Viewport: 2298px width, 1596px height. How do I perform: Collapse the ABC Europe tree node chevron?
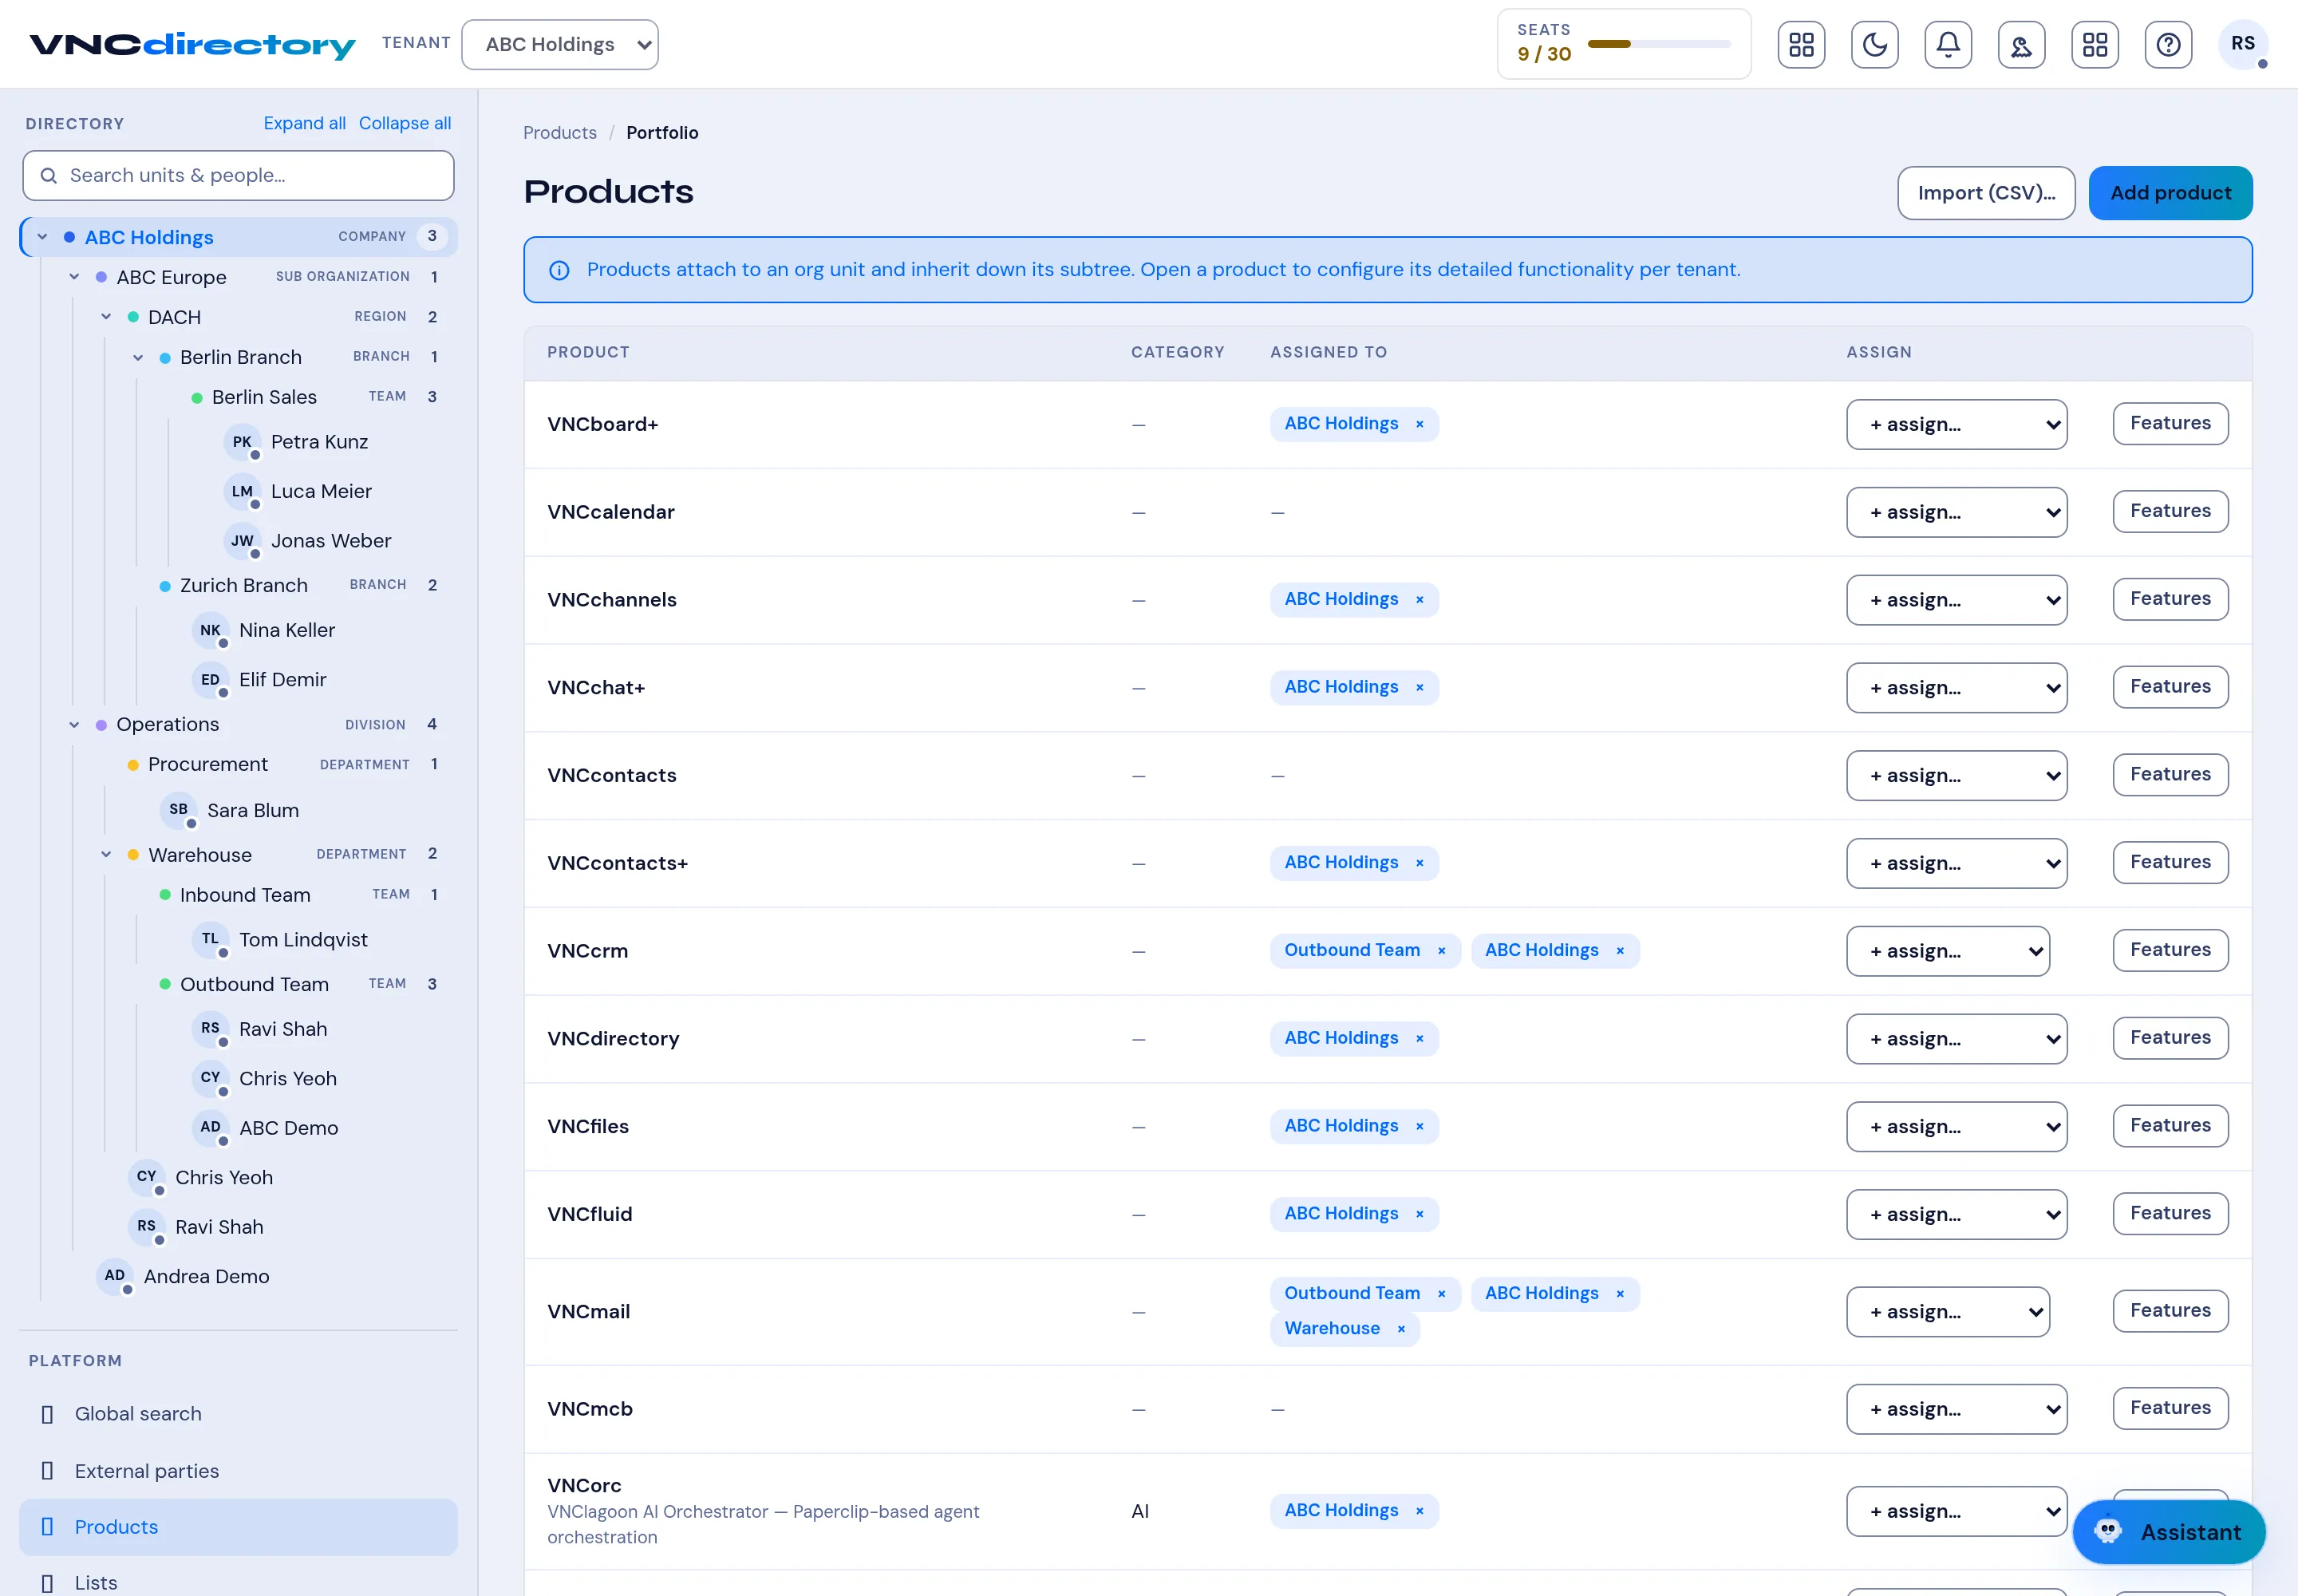[x=74, y=277]
